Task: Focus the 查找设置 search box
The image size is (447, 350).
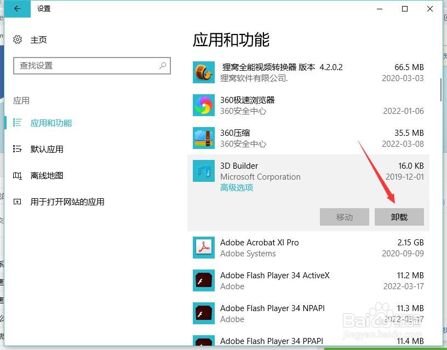Action: click(x=92, y=66)
